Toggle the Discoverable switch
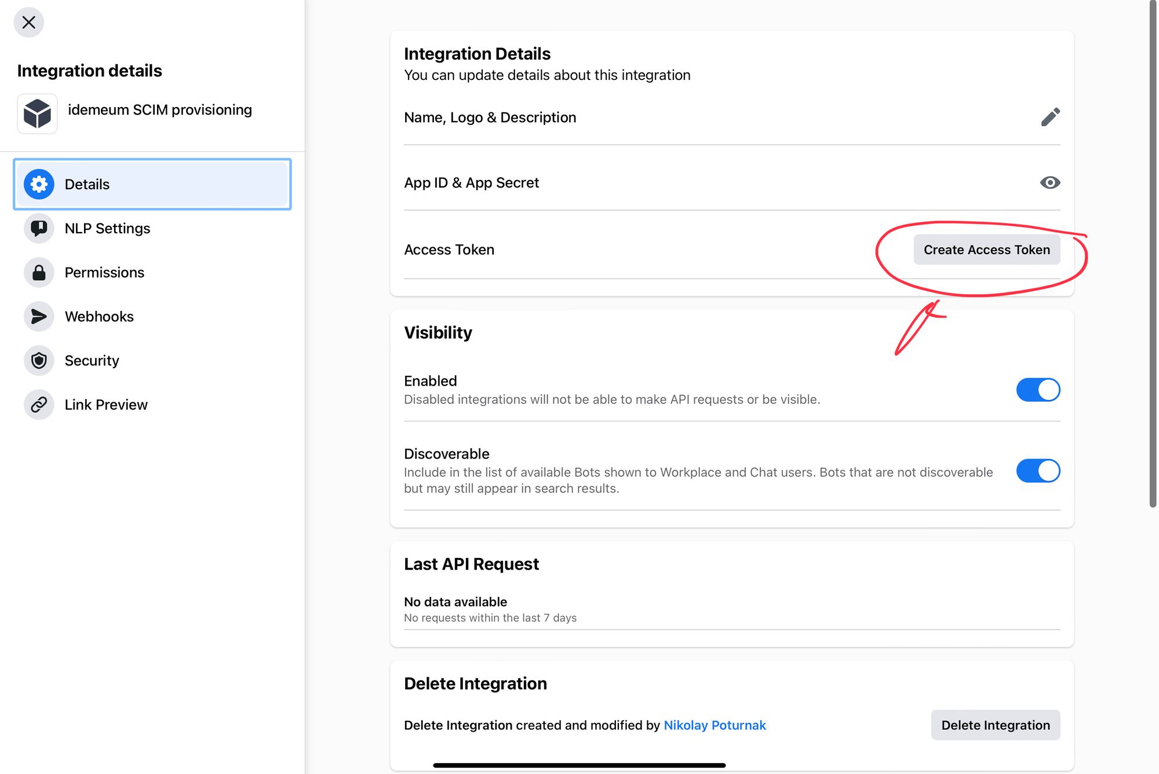The width and height of the screenshot is (1159, 774). click(1038, 471)
